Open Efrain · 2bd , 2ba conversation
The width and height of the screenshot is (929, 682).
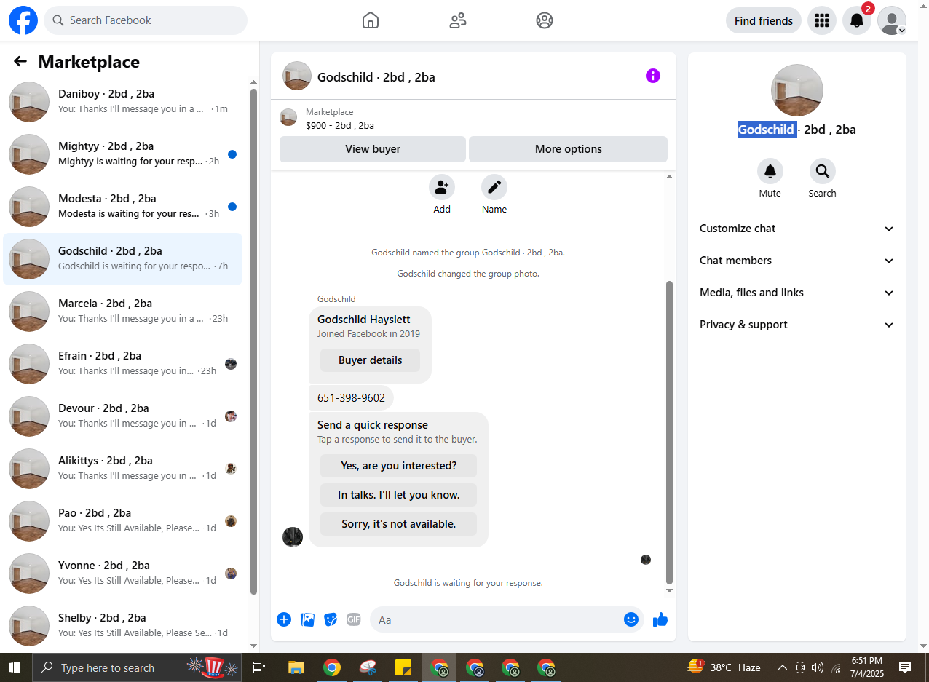123,364
